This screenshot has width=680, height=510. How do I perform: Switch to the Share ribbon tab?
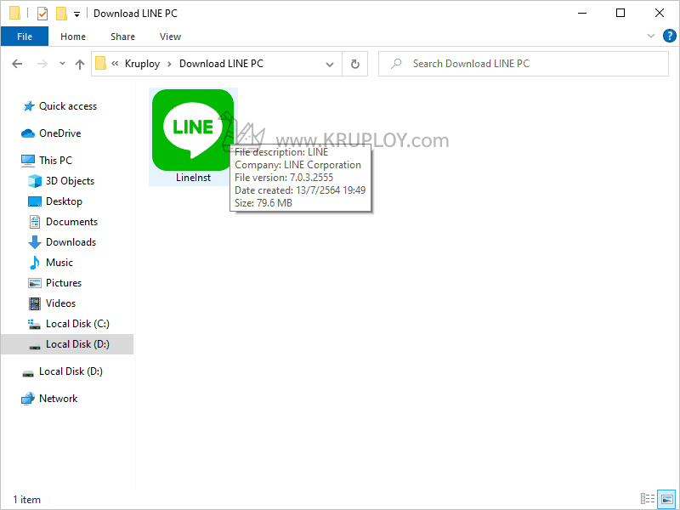coord(122,37)
